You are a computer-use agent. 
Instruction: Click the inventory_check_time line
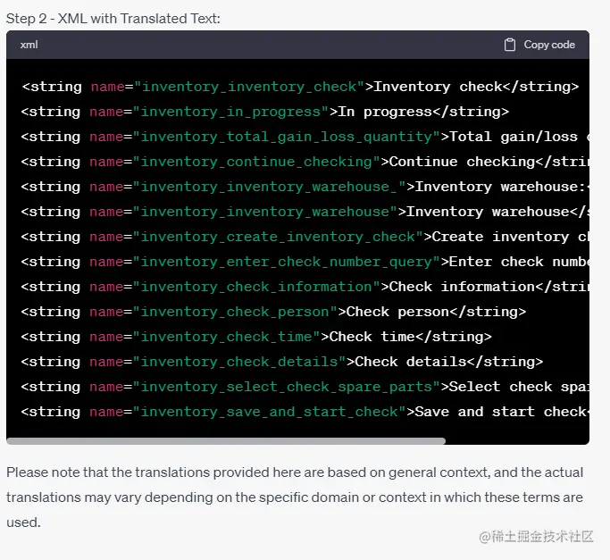[x=256, y=337]
